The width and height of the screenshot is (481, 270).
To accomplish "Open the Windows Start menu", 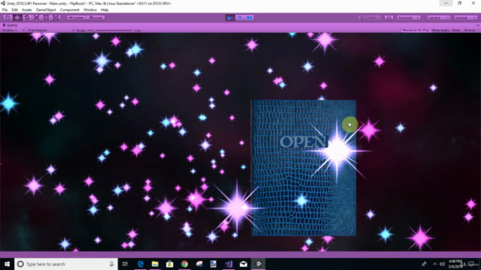I will pos(7,264).
